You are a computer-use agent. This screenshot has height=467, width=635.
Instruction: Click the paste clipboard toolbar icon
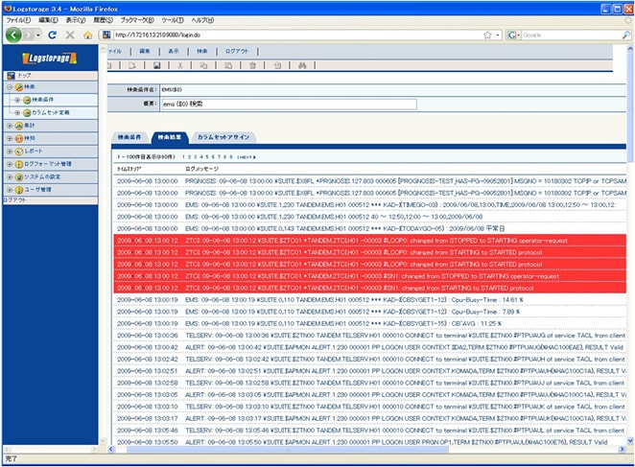pyautogui.click(x=228, y=66)
